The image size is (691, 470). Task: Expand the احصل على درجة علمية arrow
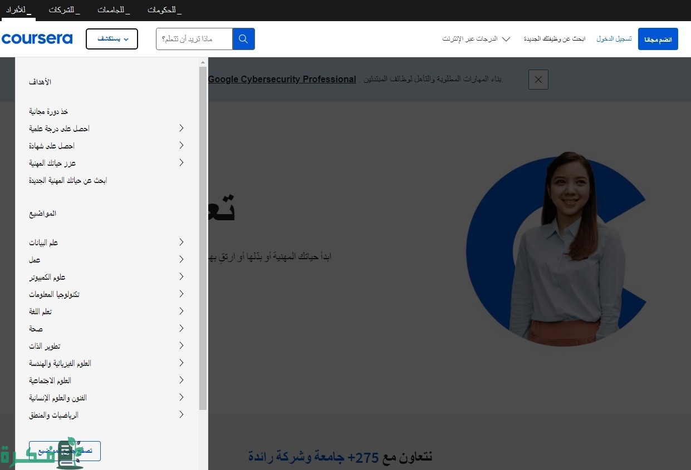pyautogui.click(x=181, y=128)
